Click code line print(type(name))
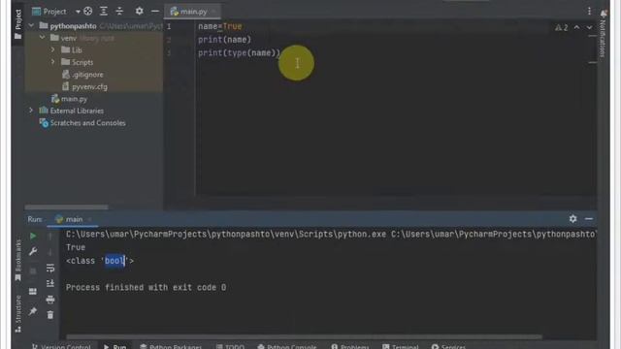The image size is (621, 349). pos(240,52)
